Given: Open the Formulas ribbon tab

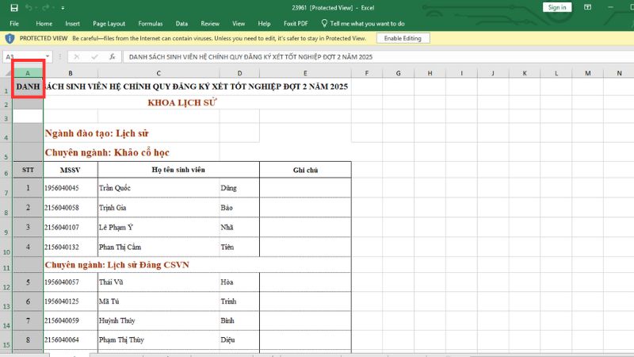Looking at the screenshot, I should pyautogui.click(x=150, y=24).
